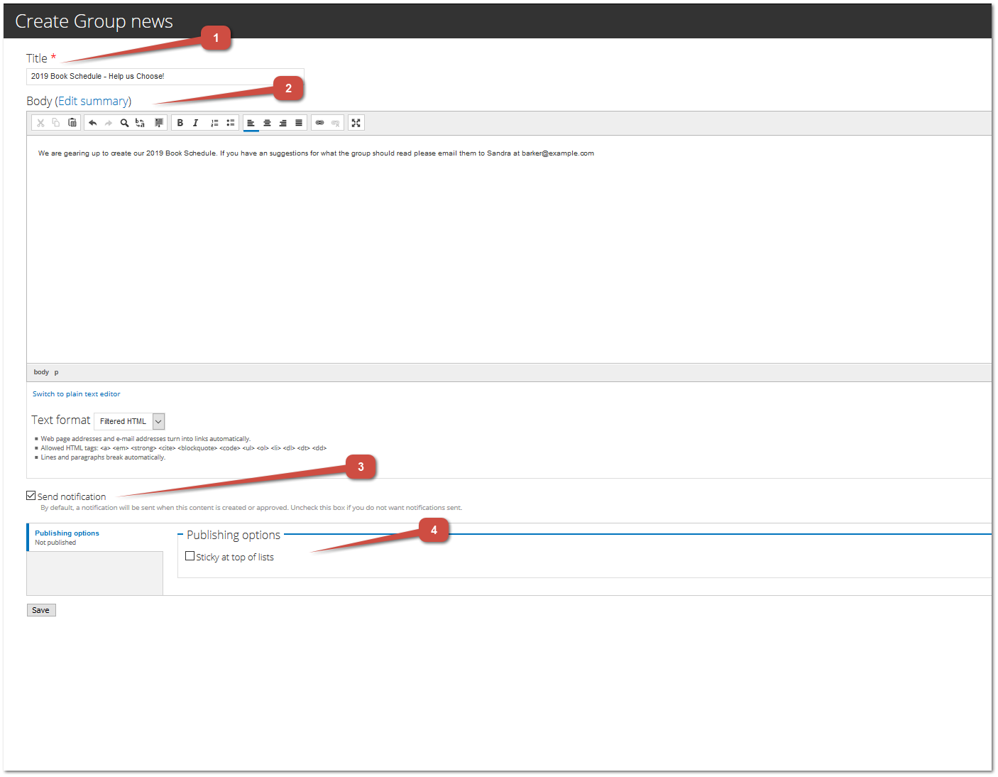This screenshot has height=777, width=998.
Task: Undo the last edit
Action: [93, 123]
